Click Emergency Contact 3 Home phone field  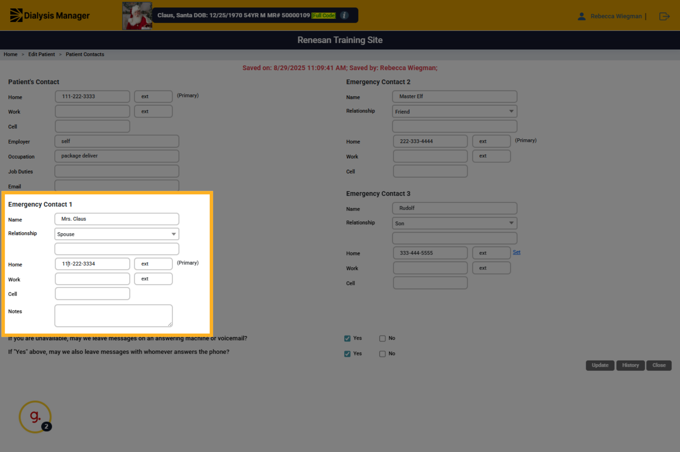coord(430,253)
